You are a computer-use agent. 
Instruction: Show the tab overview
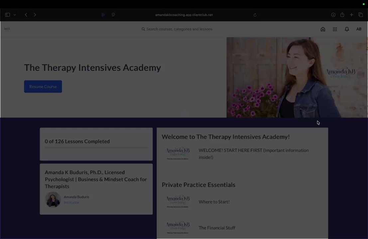361,15
